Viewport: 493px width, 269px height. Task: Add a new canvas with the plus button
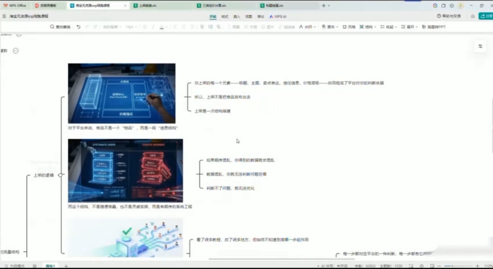[x=66, y=266]
